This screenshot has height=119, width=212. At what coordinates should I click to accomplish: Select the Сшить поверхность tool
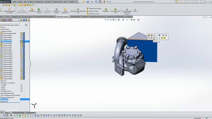65,11
